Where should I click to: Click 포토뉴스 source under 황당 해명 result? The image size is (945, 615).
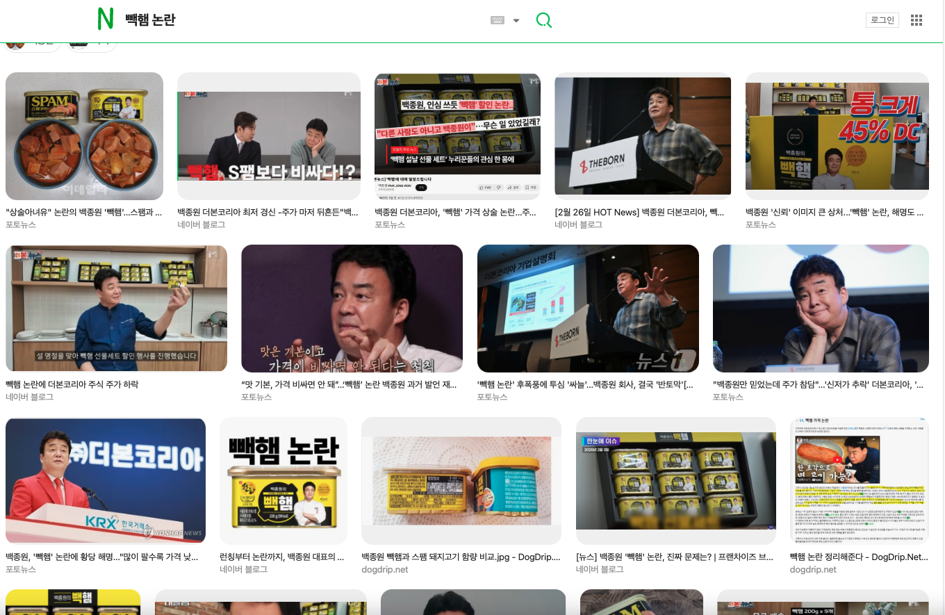point(21,569)
